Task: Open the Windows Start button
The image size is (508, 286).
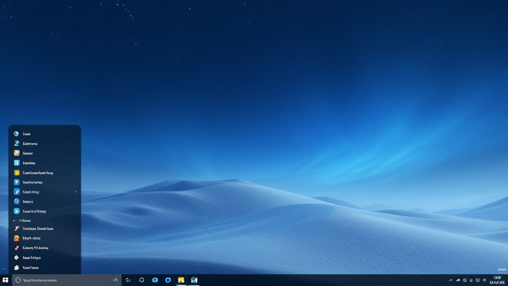Action: [5, 280]
